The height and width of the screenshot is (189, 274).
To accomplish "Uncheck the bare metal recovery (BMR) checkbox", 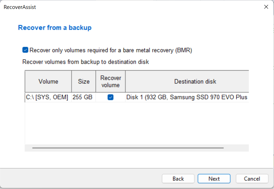I will [25, 50].
